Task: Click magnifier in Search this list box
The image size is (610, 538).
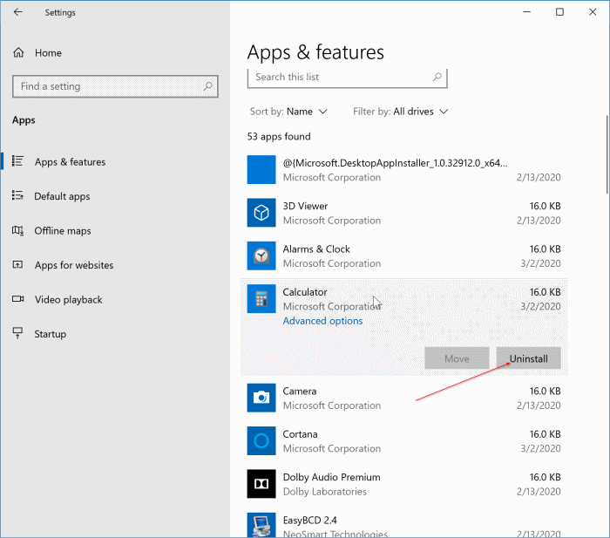Action: point(437,77)
